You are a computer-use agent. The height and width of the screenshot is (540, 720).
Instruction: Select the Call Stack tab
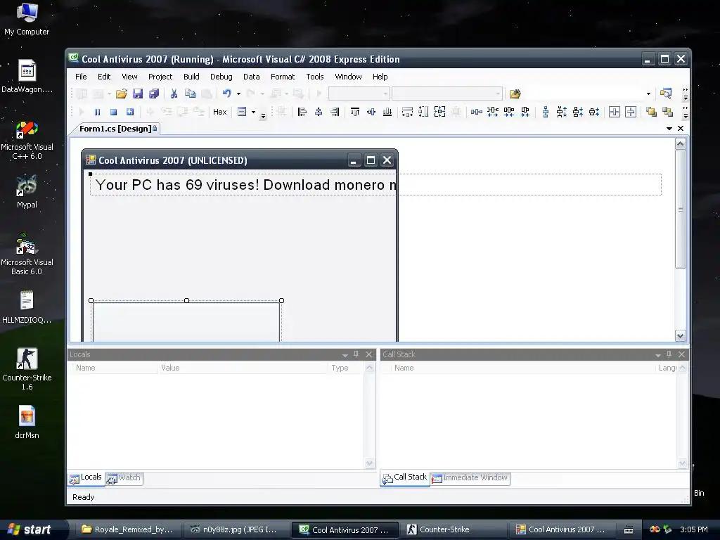404,478
